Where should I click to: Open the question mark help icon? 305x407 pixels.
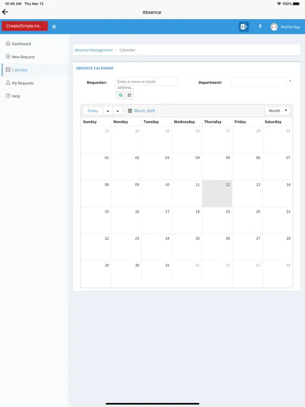pyautogui.click(x=260, y=26)
